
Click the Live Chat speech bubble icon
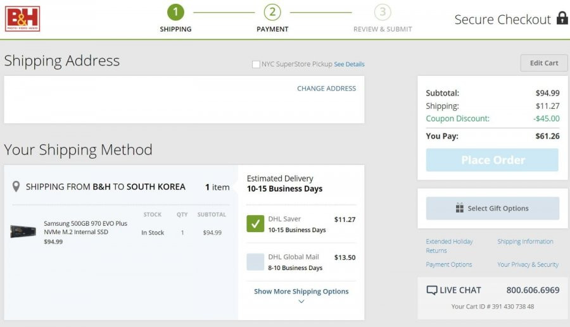431,290
